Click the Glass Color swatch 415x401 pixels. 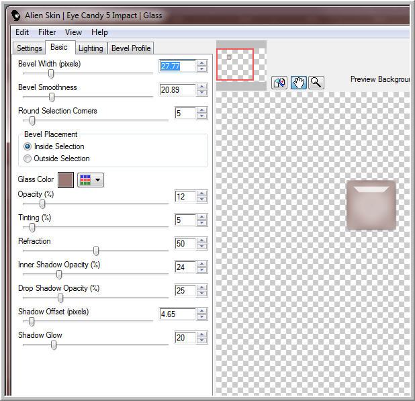66,180
